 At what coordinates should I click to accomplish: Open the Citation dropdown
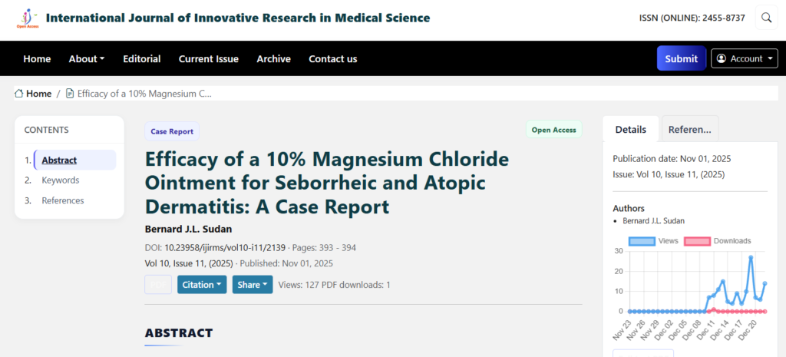[x=203, y=285]
